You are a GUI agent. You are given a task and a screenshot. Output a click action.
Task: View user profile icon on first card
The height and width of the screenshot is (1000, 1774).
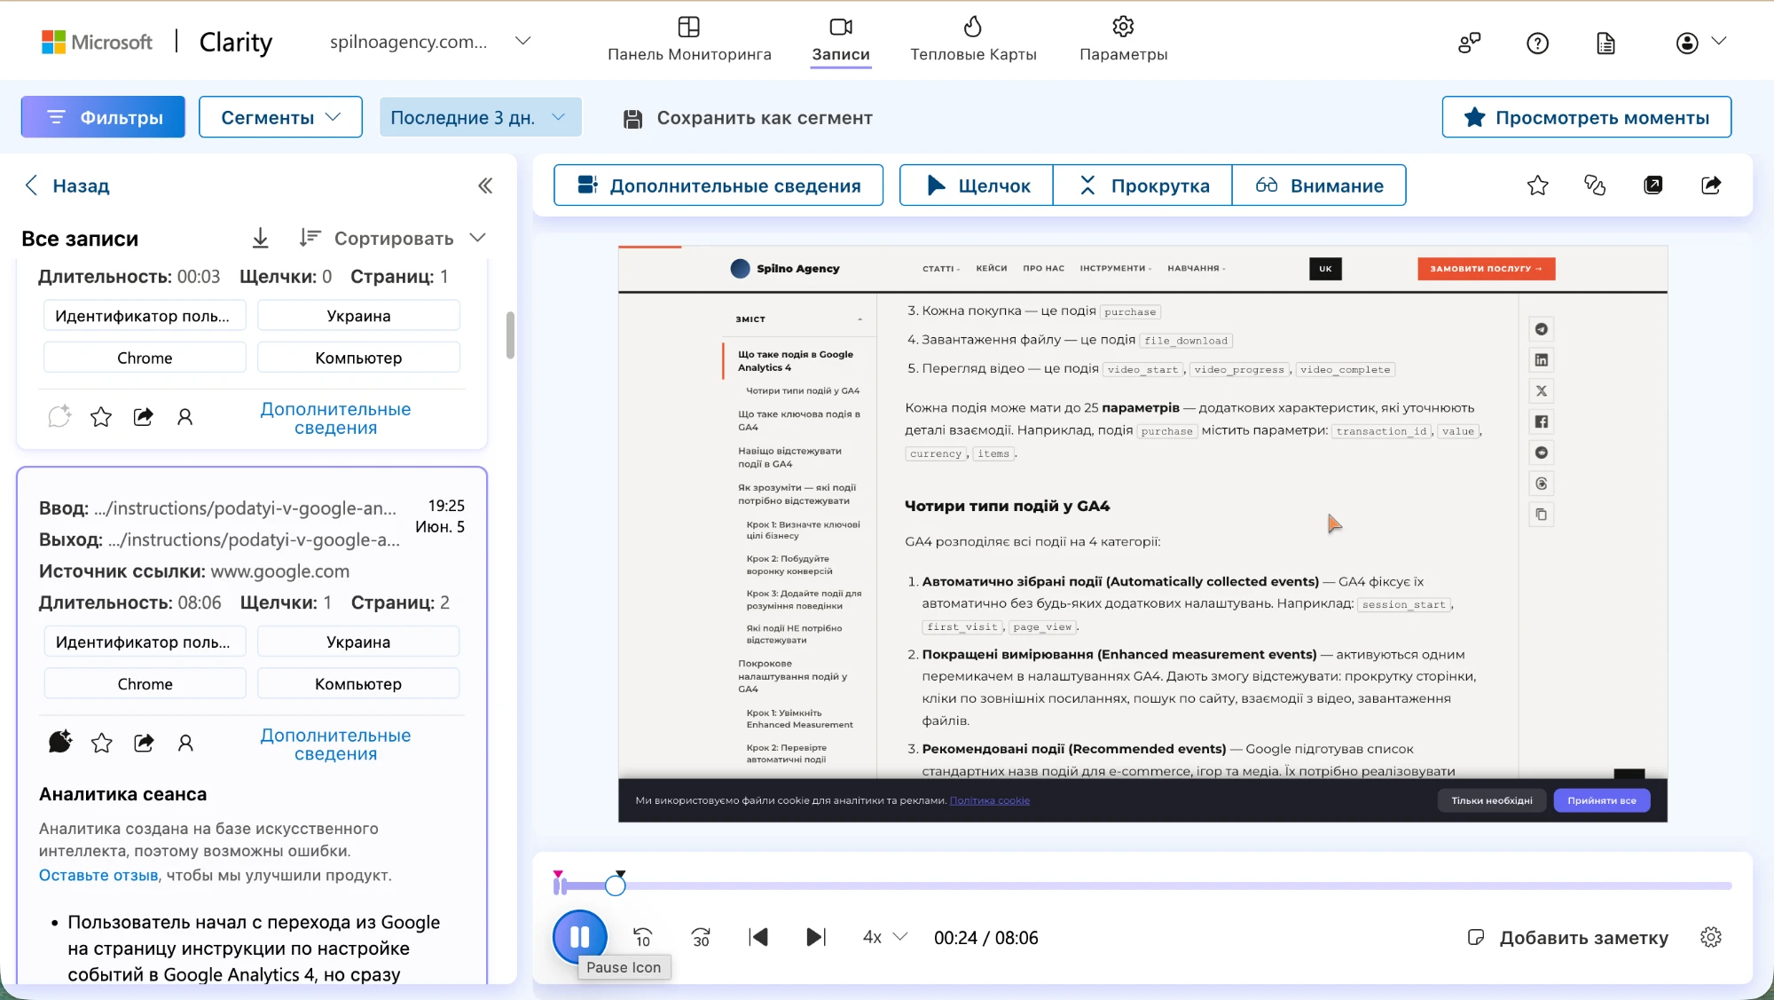(x=184, y=416)
